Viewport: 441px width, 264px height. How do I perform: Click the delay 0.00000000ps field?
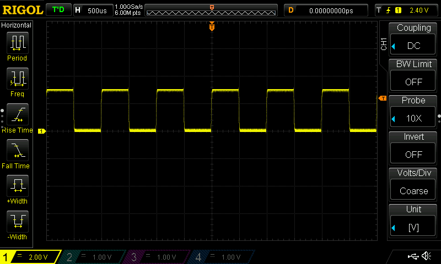coord(326,10)
